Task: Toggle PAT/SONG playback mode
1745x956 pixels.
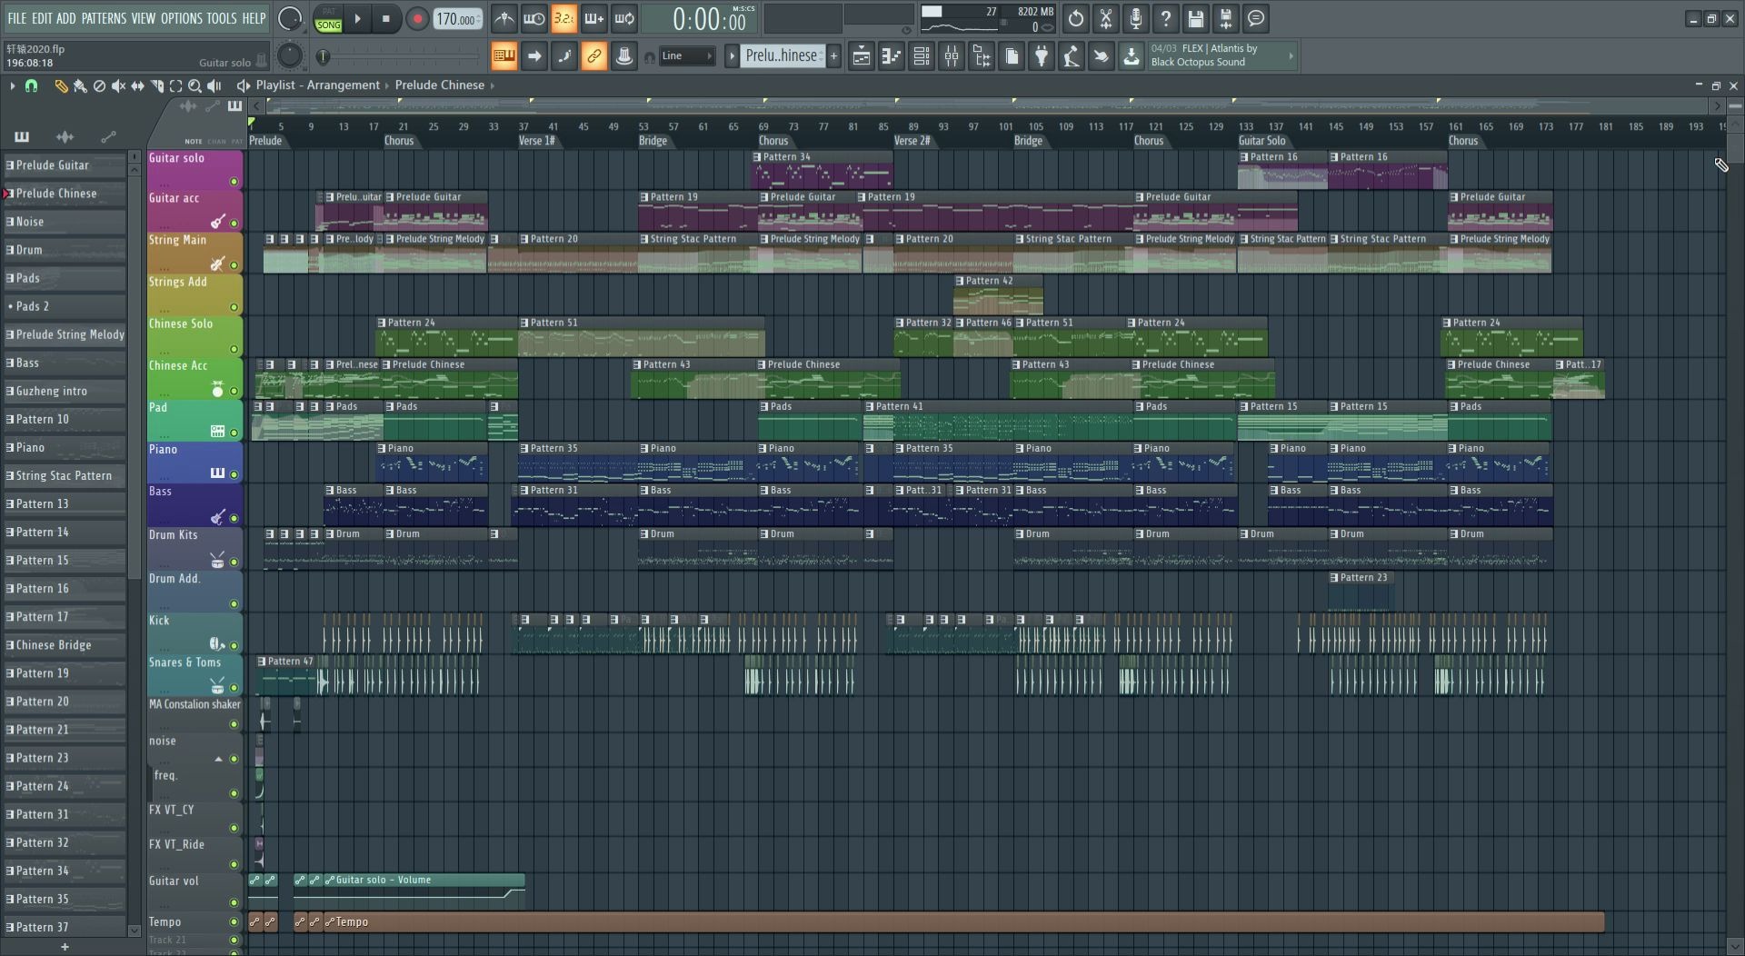Action: point(328,19)
